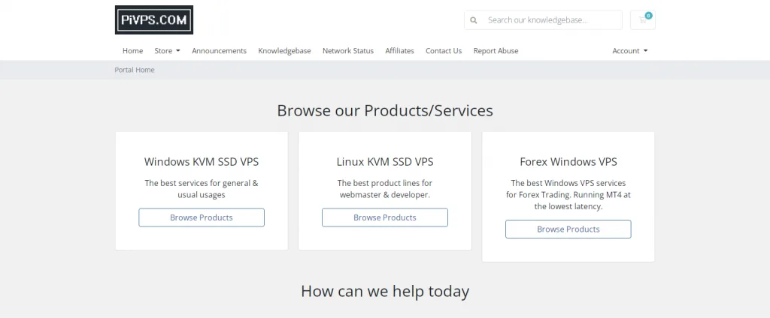Expand the Store dropdown menu
770x318 pixels.
coord(167,50)
